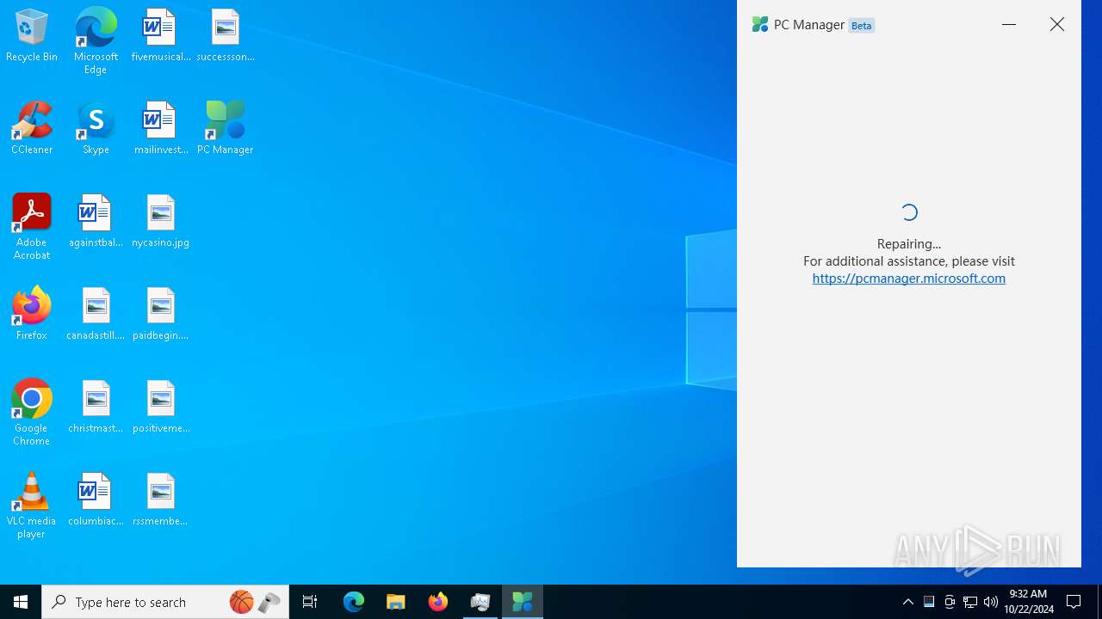Click the Meet Now tray icon
The height and width of the screenshot is (619, 1102).
click(x=950, y=602)
